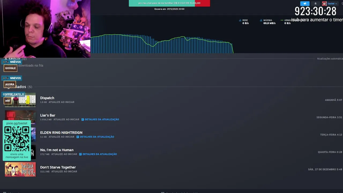The image size is (343, 193).
Task: Click chat message 'GOOGLE' from NNEVOS
Action: click(10, 68)
